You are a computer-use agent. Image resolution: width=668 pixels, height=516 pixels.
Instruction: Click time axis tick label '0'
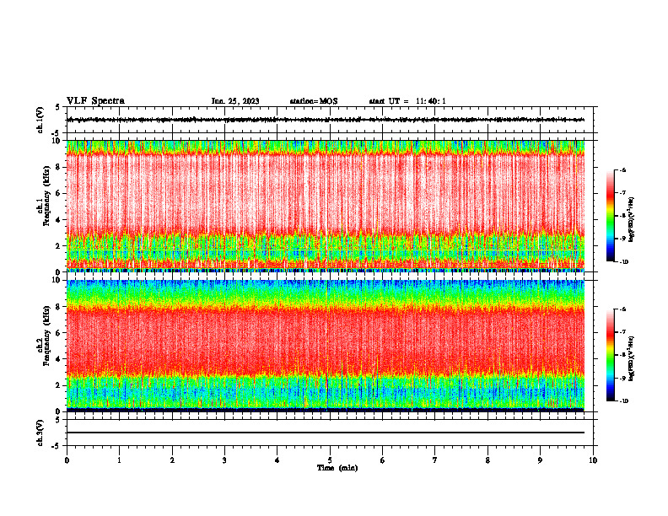pos(67,460)
